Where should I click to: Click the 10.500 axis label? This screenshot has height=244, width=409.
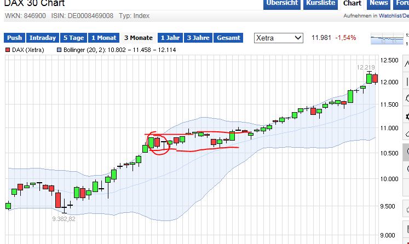(x=389, y=153)
